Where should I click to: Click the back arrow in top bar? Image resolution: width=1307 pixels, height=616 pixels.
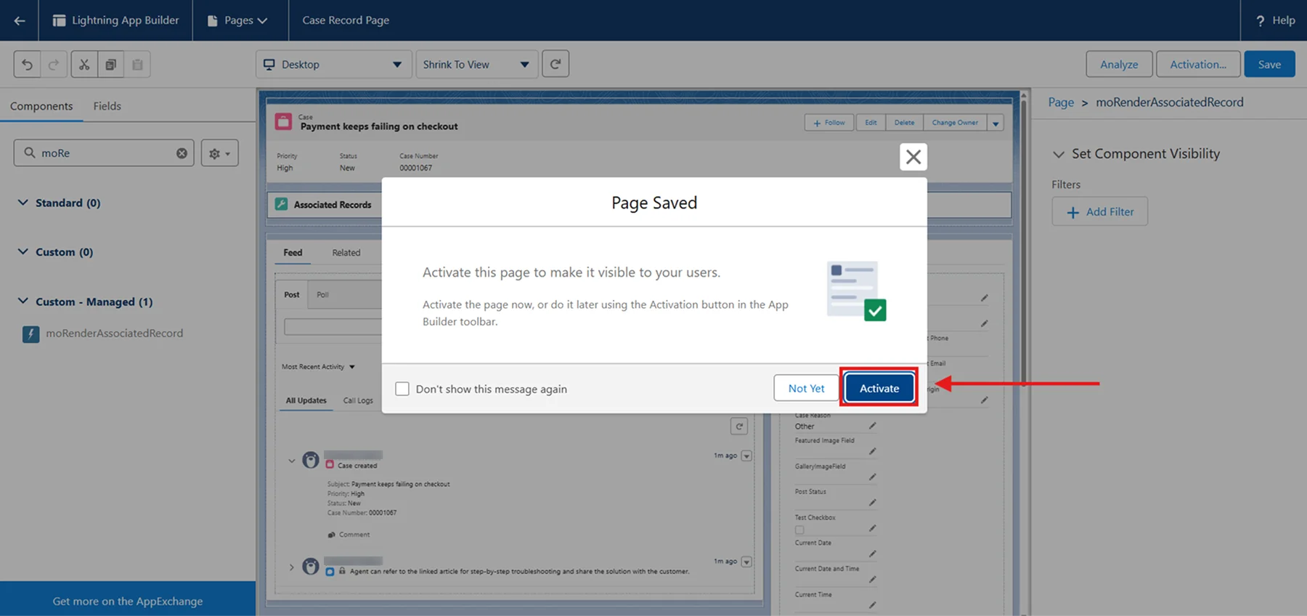[x=20, y=20]
